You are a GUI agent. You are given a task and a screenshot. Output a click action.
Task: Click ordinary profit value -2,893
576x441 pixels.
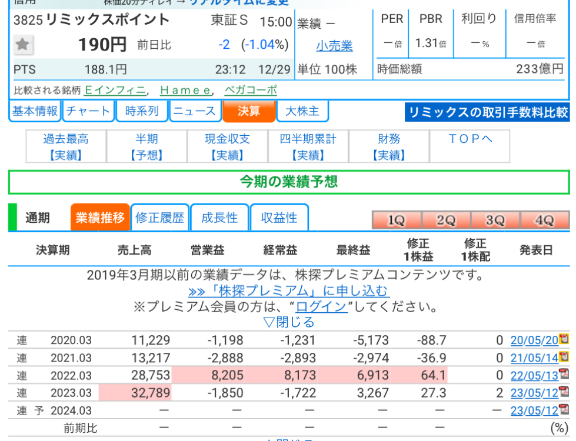tap(298, 358)
